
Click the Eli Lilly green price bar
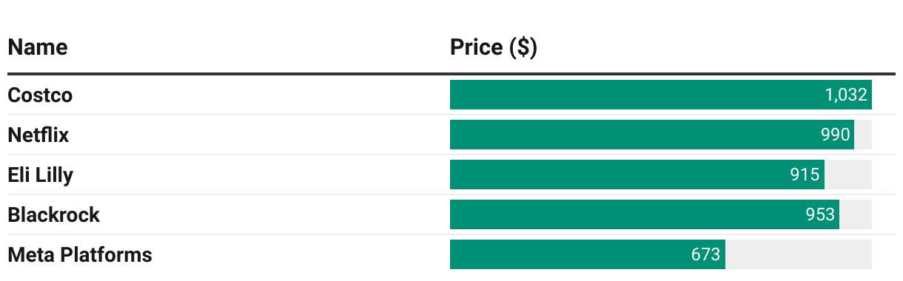pyautogui.click(x=637, y=175)
